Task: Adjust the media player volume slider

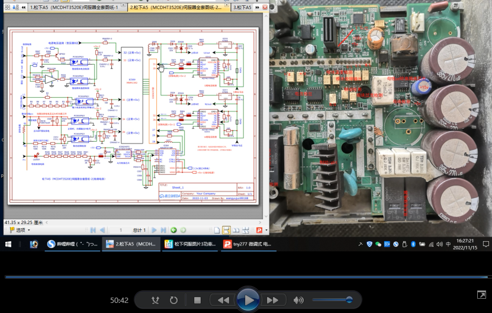Action: [332, 300]
